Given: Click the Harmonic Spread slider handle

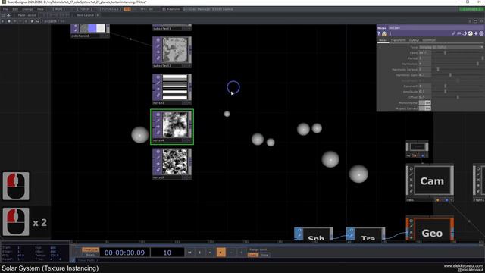Looking at the screenshot, I should (438, 69).
